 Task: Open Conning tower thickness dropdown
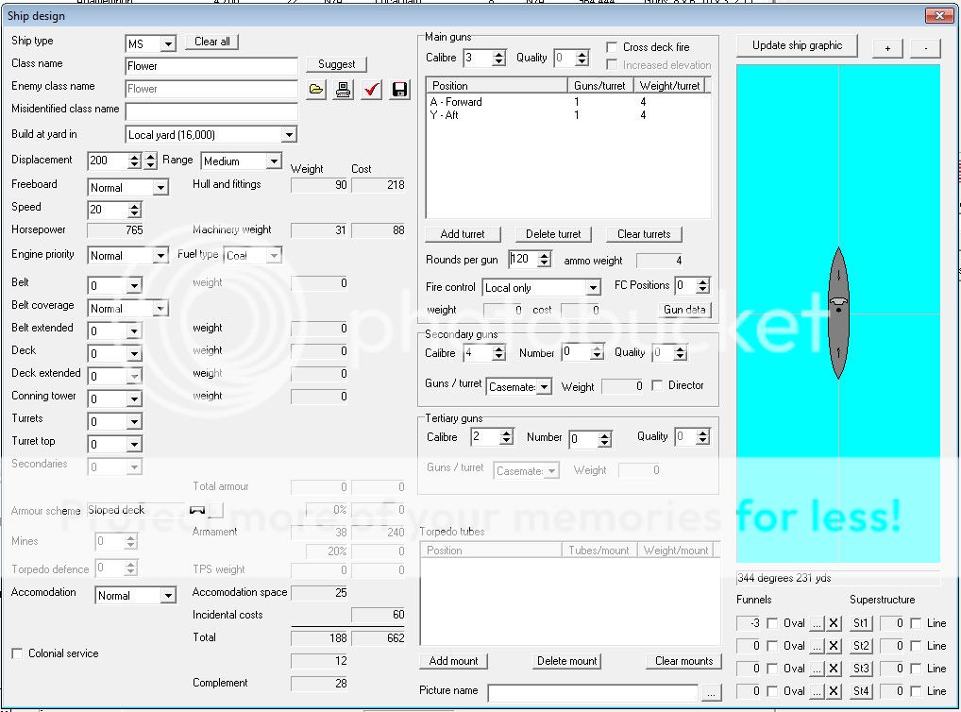click(x=134, y=398)
